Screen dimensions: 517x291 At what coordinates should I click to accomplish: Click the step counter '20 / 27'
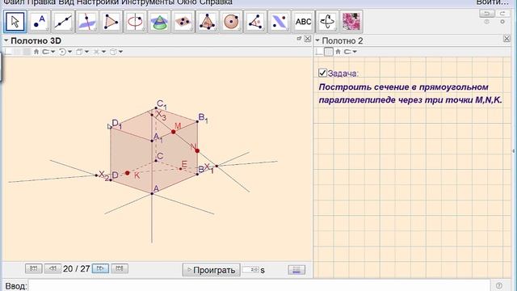[x=77, y=269]
